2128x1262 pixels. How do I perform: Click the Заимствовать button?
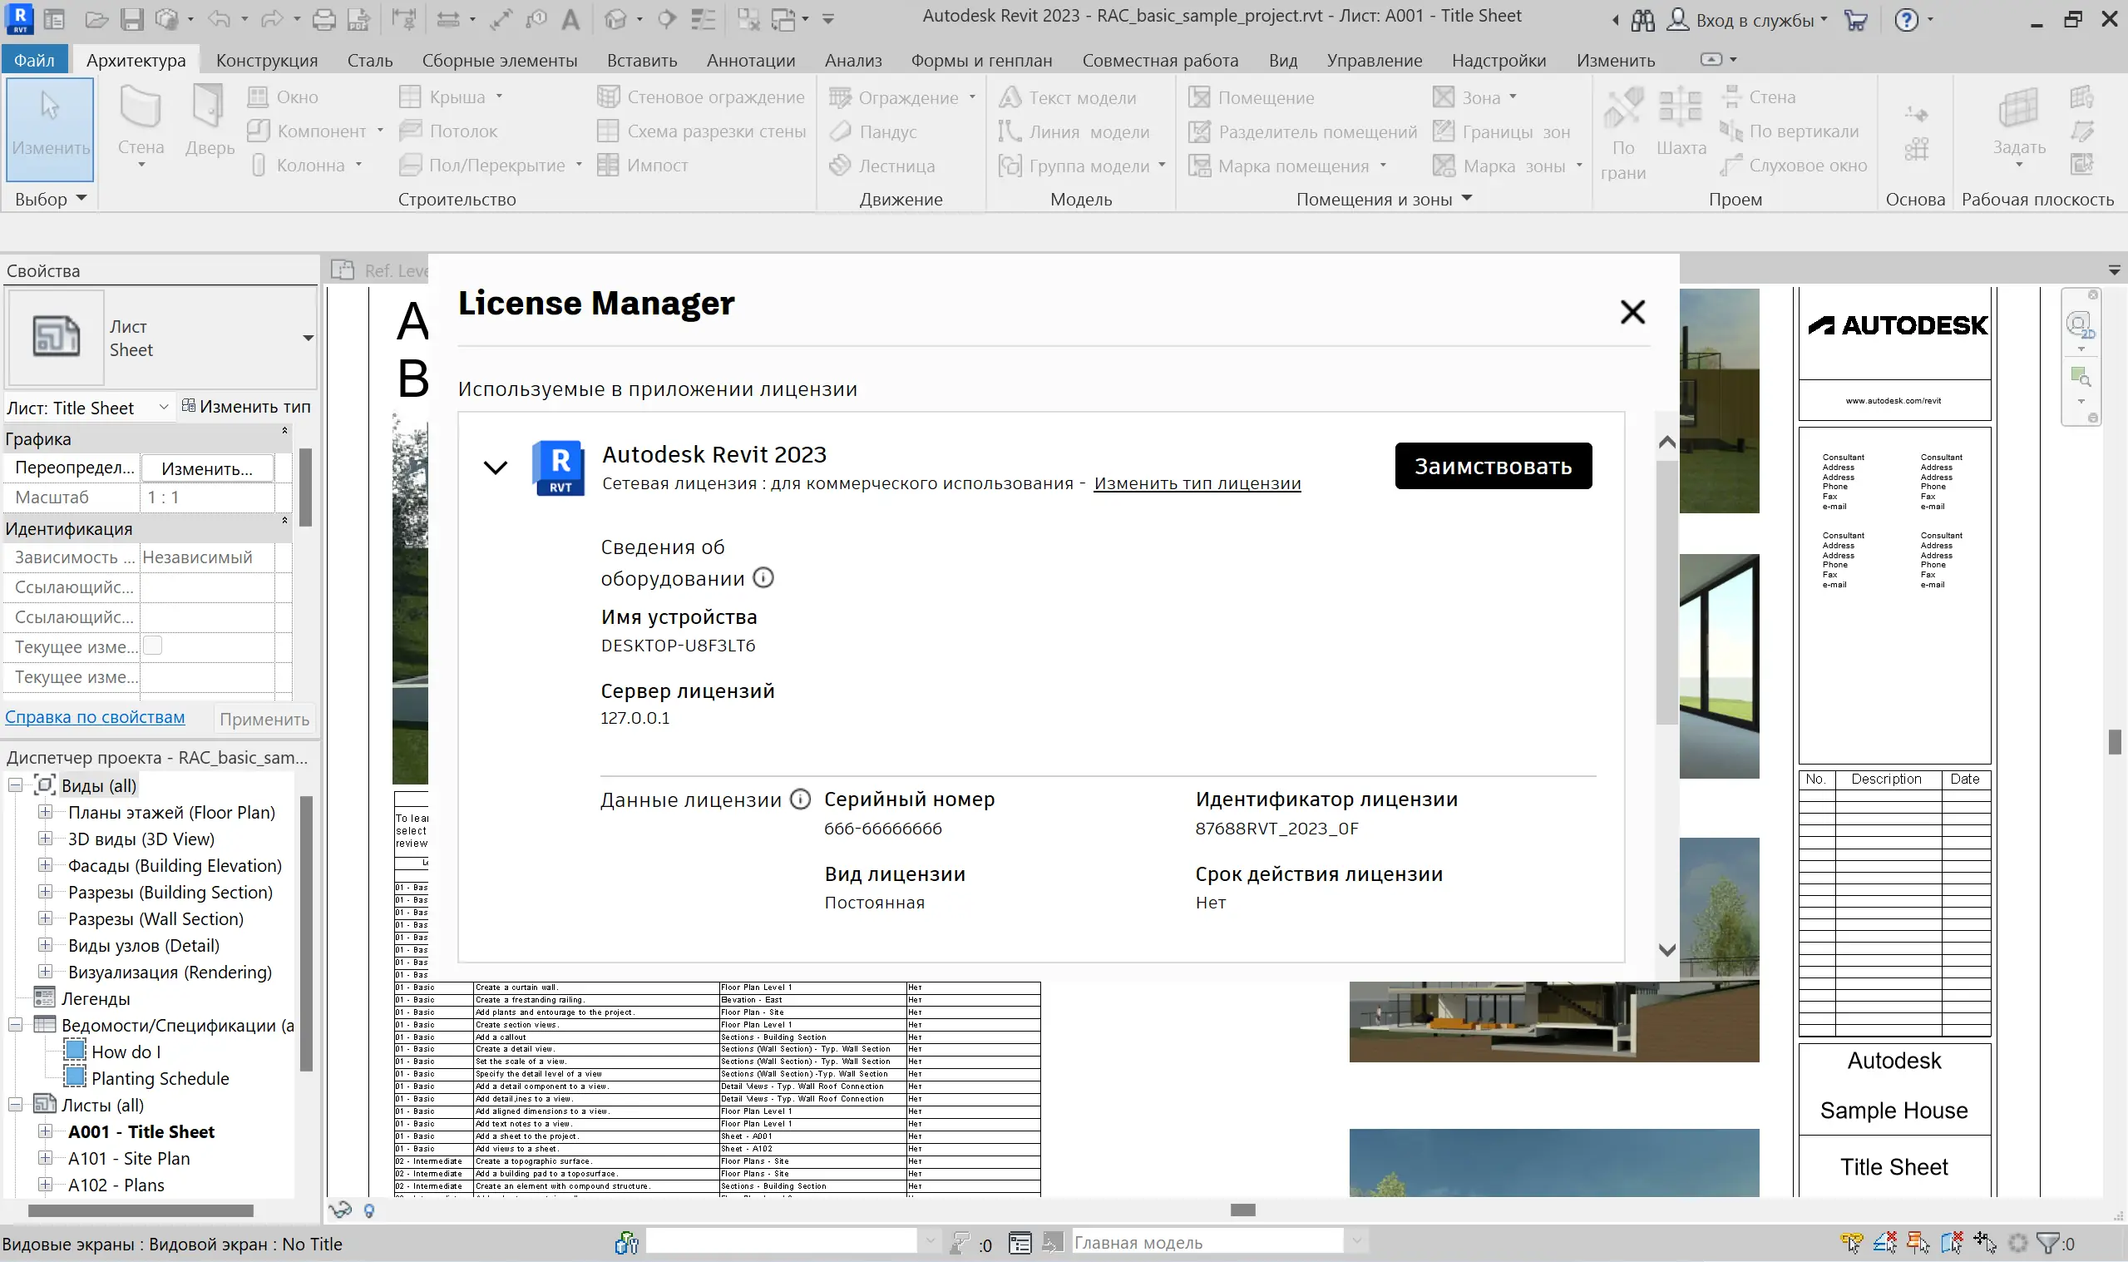pos(1493,466)
